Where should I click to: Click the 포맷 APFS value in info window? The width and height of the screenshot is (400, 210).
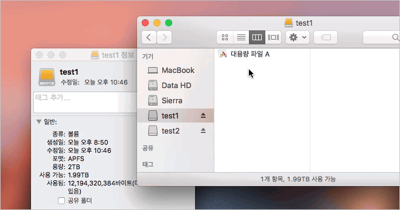coord(76,159)
